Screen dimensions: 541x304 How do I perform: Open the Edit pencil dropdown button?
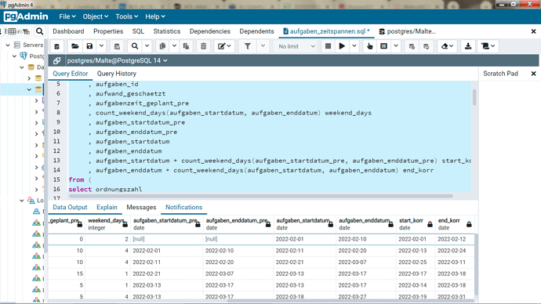pyautogui.click(x=224, y=46)
